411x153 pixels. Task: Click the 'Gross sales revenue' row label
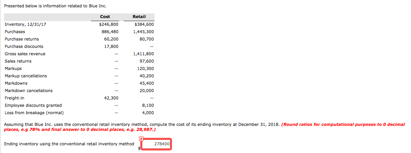point(25,54)
